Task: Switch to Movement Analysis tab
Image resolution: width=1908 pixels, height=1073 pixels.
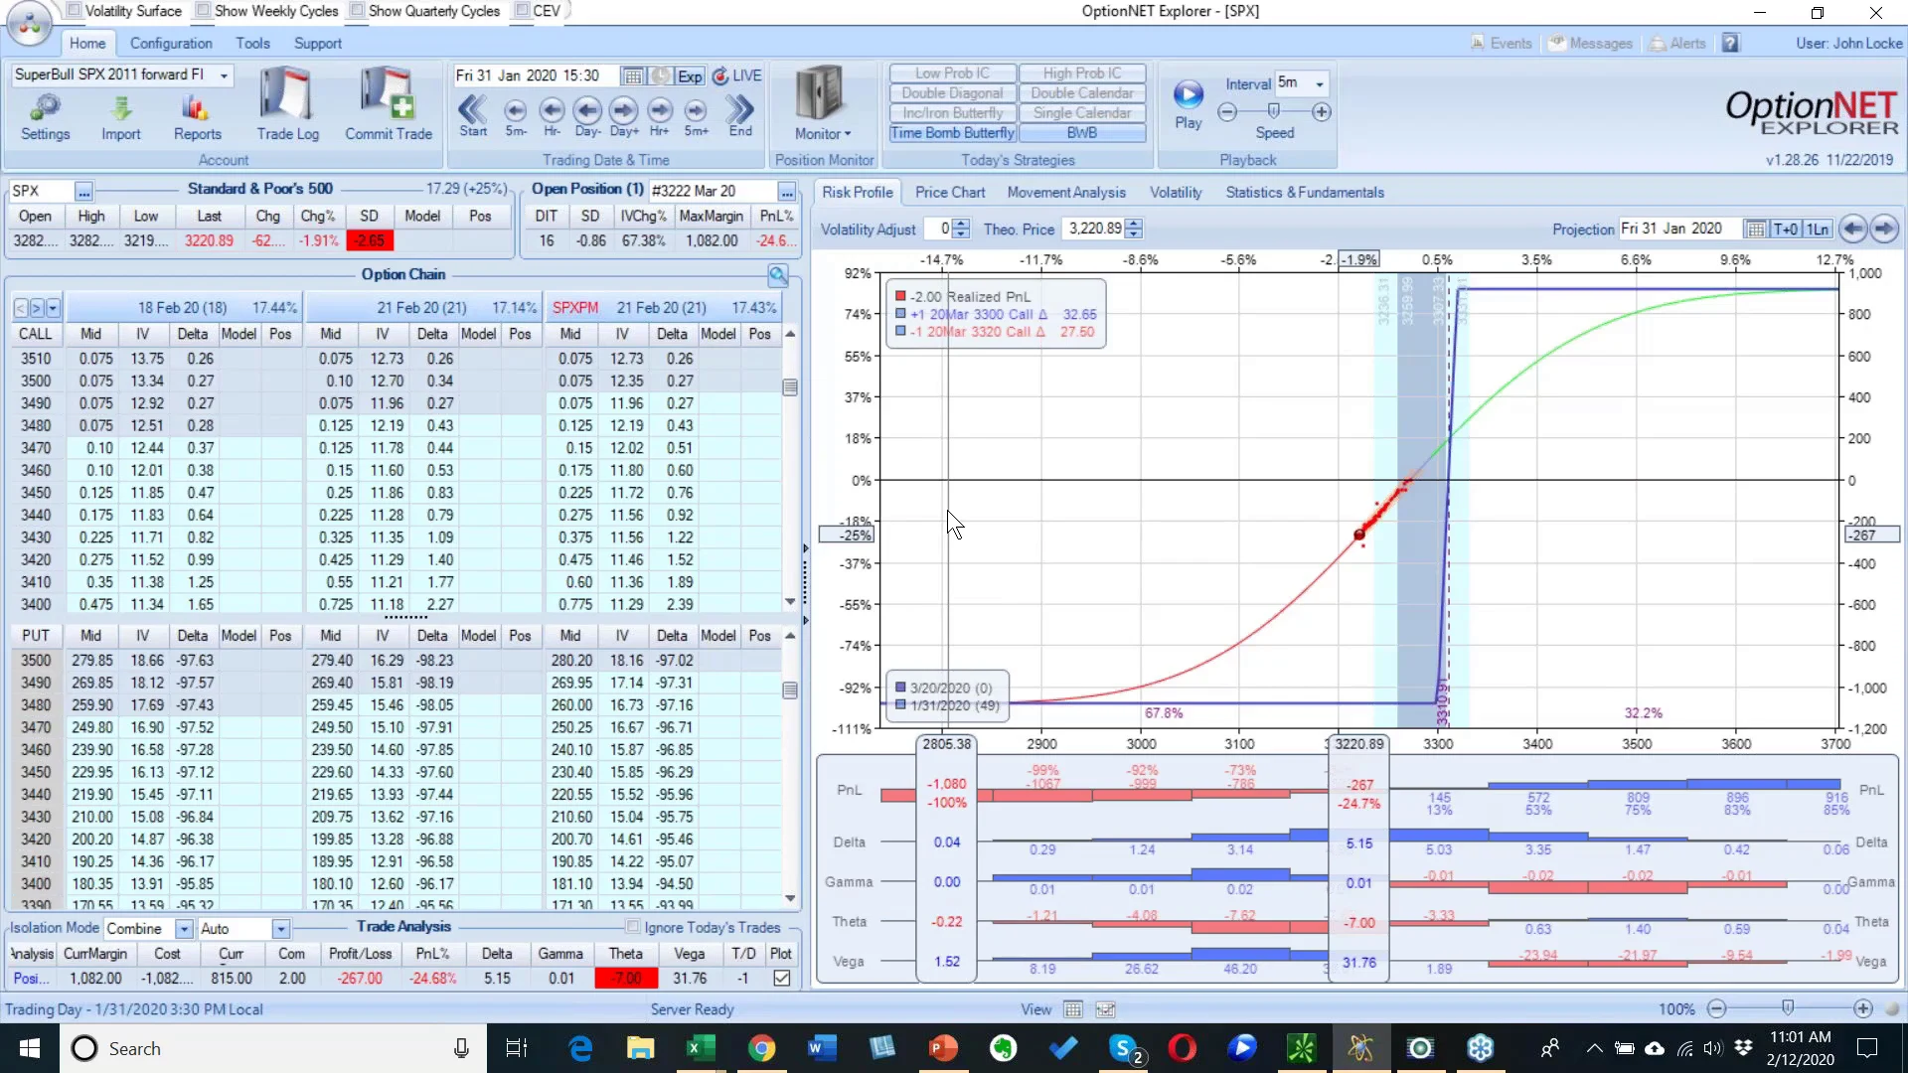Action: [1066, 193]
